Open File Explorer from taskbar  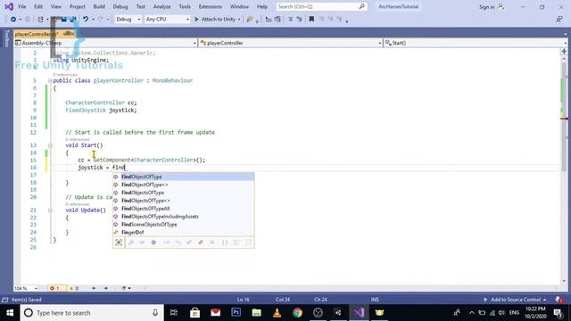[x=256, y=313]
